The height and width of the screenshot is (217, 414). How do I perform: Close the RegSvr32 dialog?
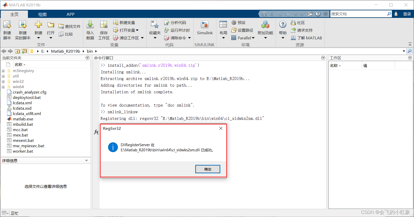tap(221, 128)
